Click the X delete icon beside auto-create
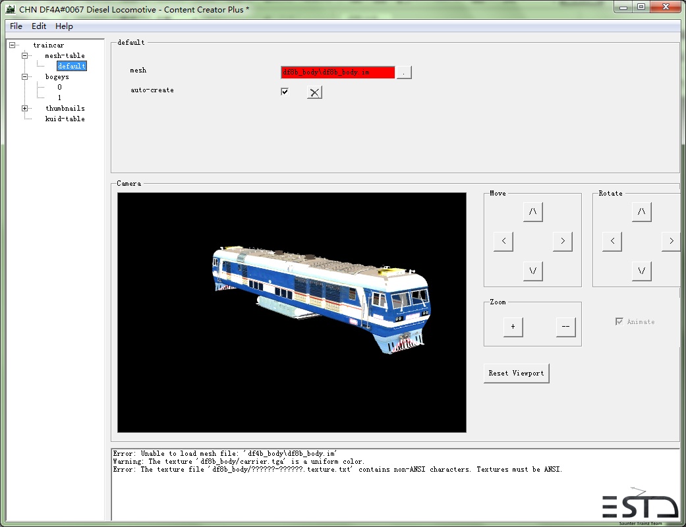 (x=314, y=92)
